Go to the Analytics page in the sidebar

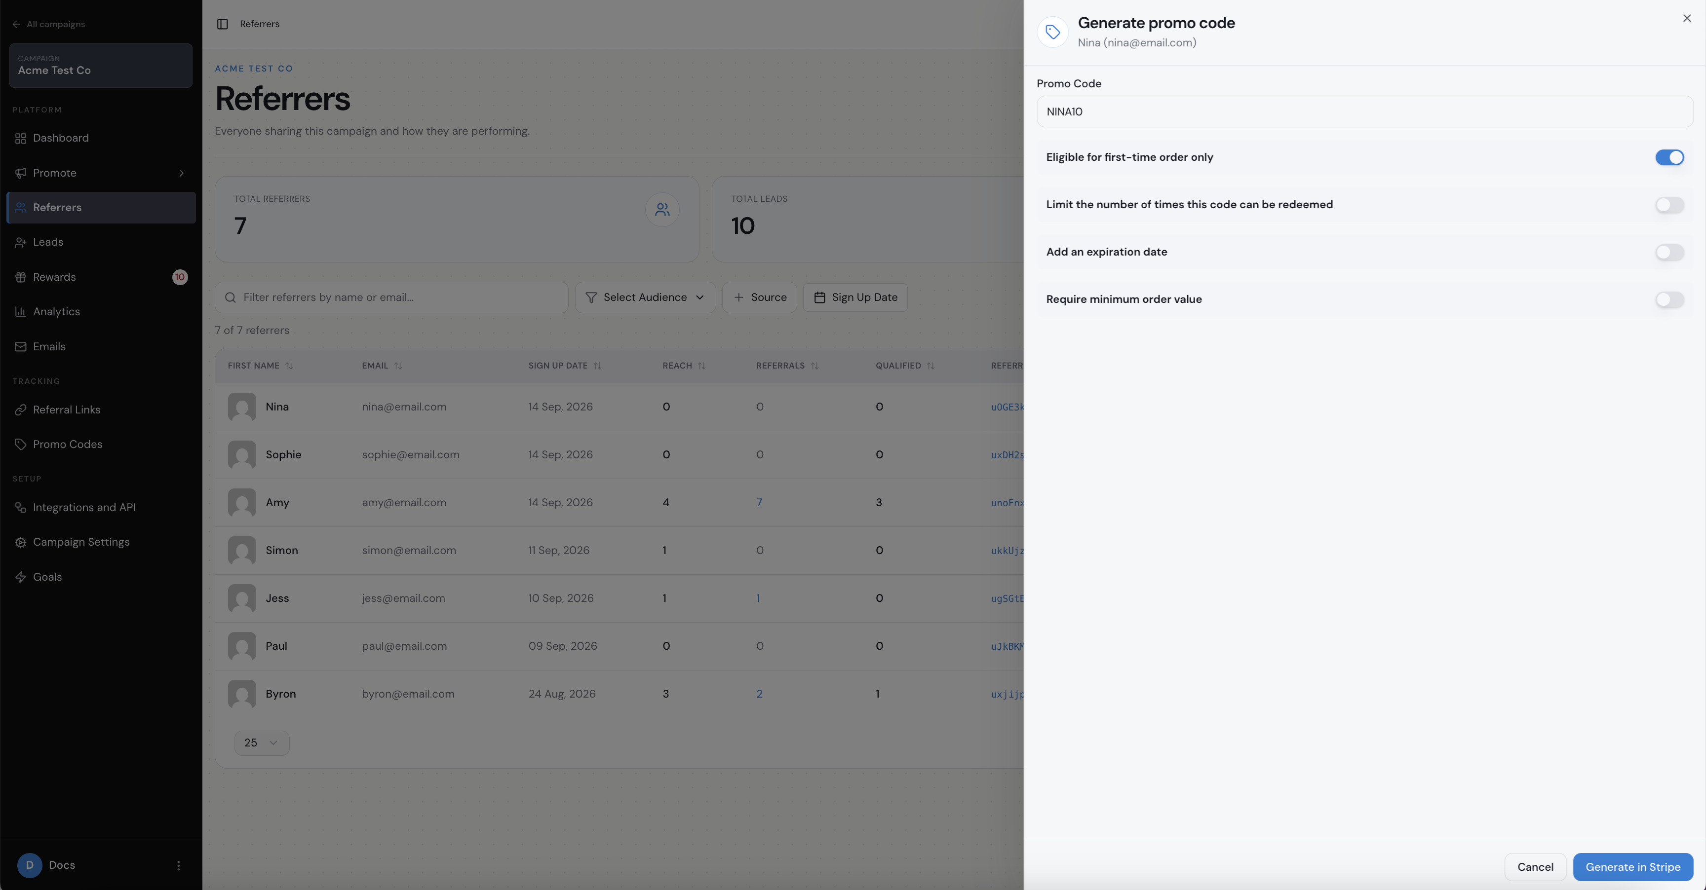tap(101, 312)
